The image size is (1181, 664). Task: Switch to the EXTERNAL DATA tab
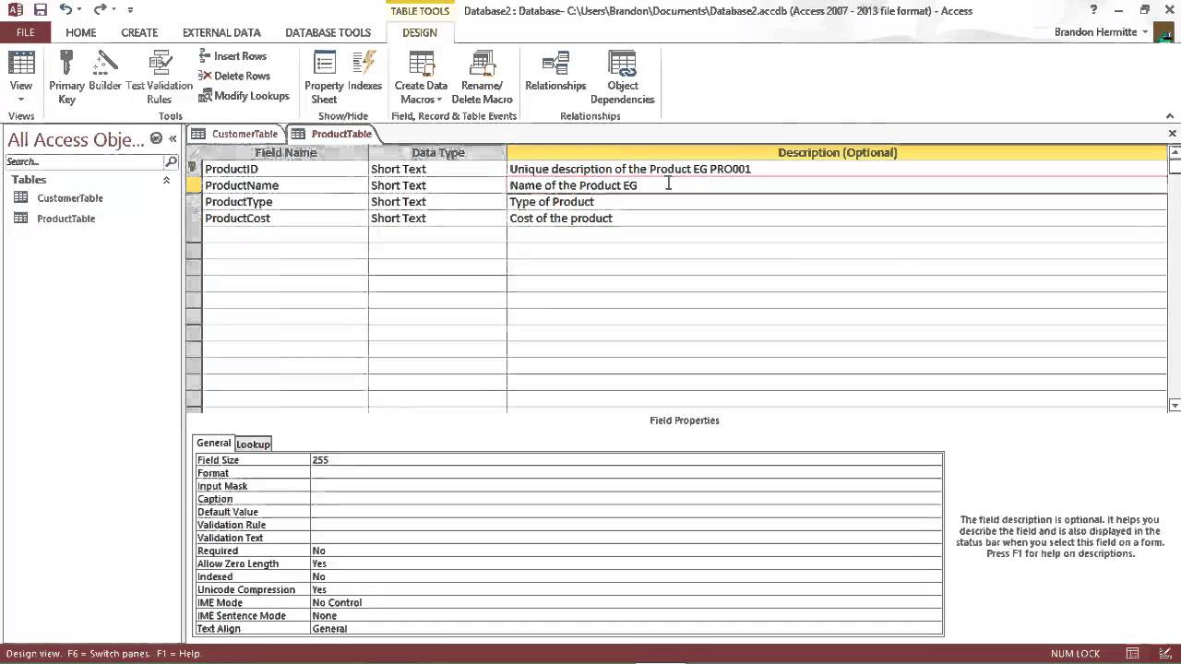221,32
